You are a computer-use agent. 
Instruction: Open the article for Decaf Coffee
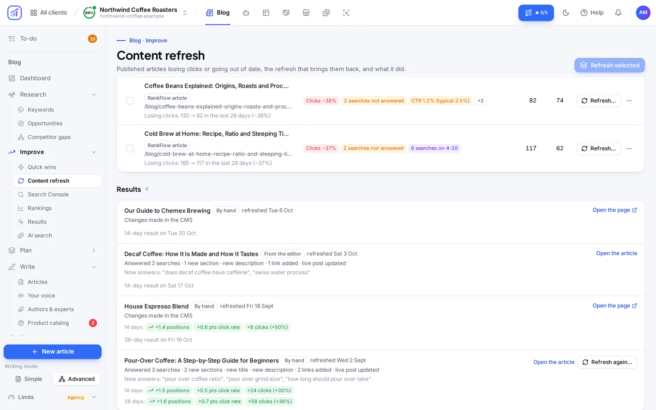(x=616, y=253)
